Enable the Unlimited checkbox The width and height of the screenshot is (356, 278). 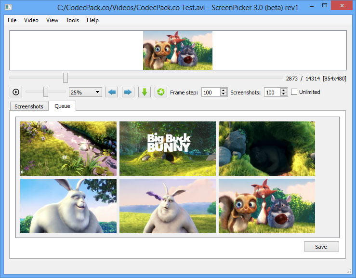tap(294, 92)
